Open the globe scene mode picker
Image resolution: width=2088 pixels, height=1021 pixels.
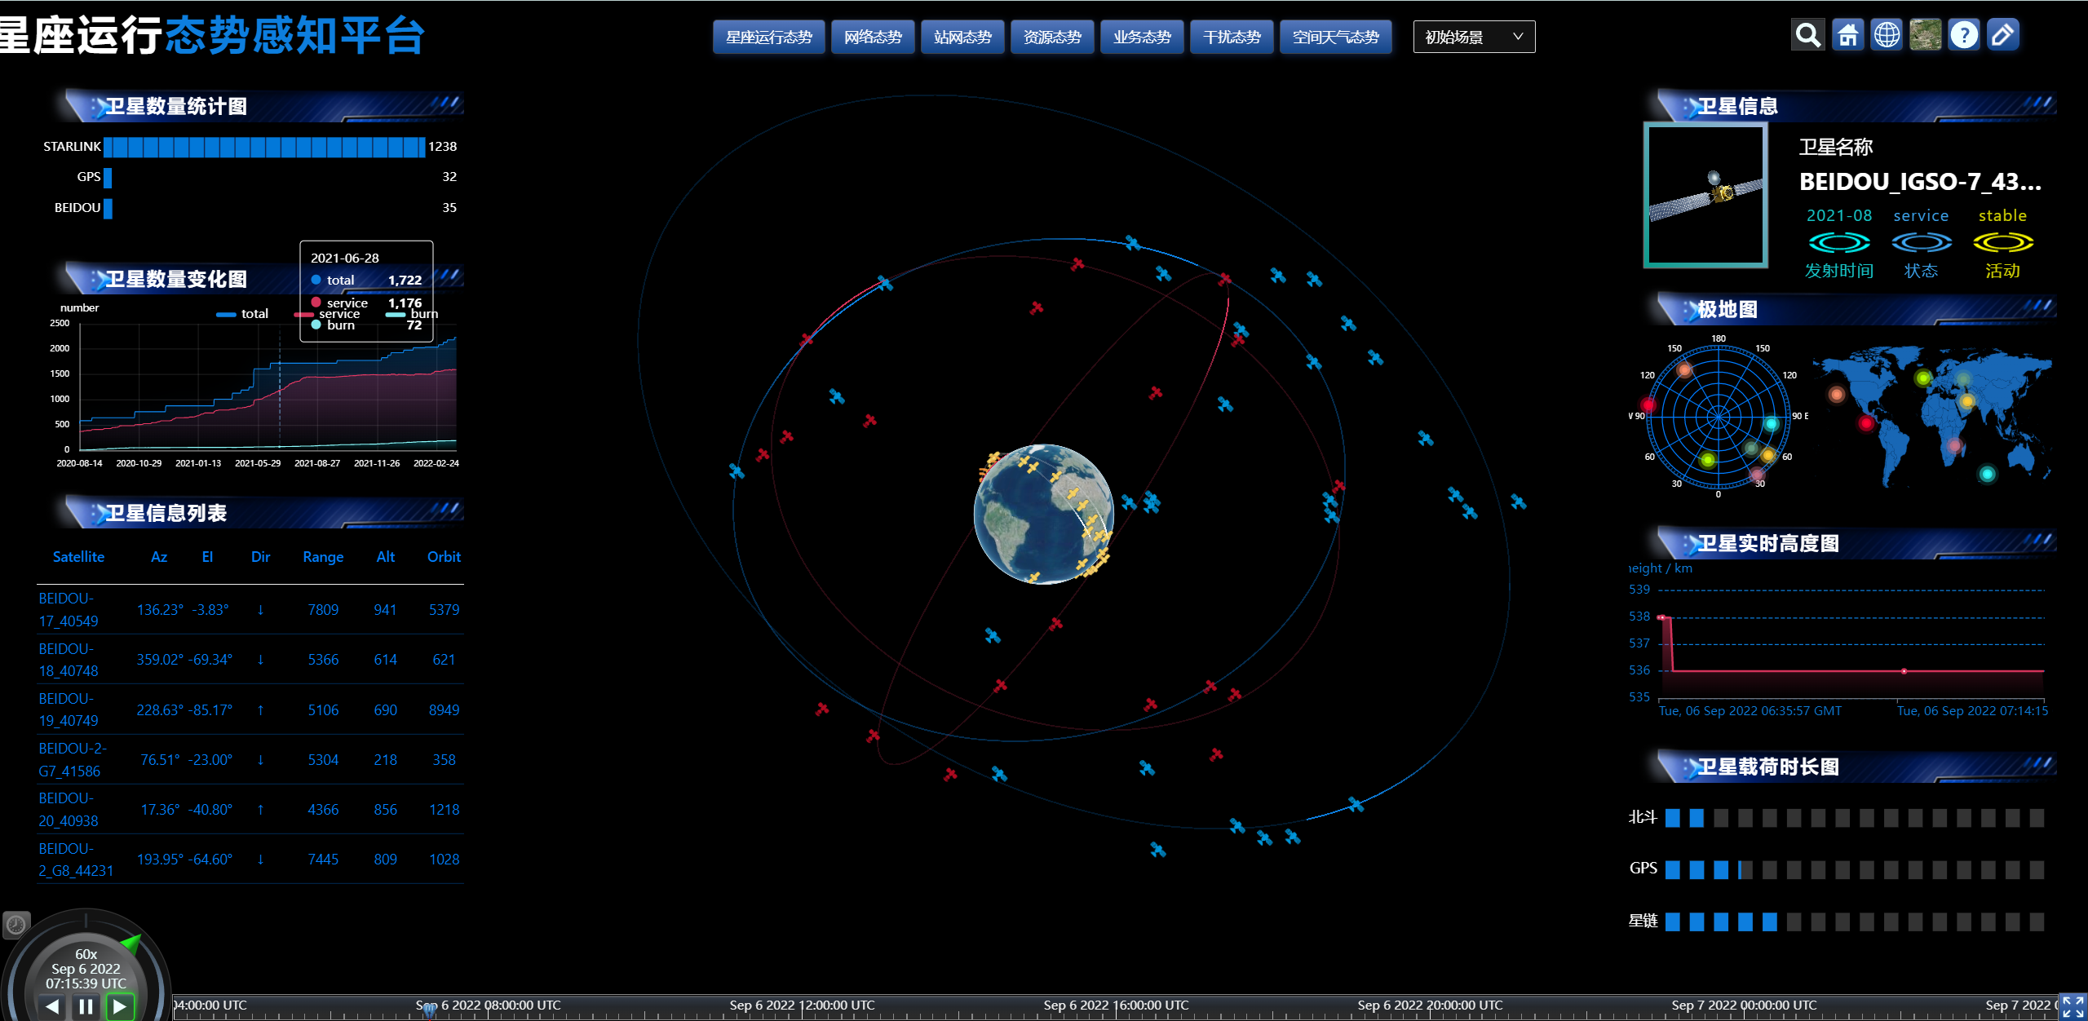[x=1887, y=36]
